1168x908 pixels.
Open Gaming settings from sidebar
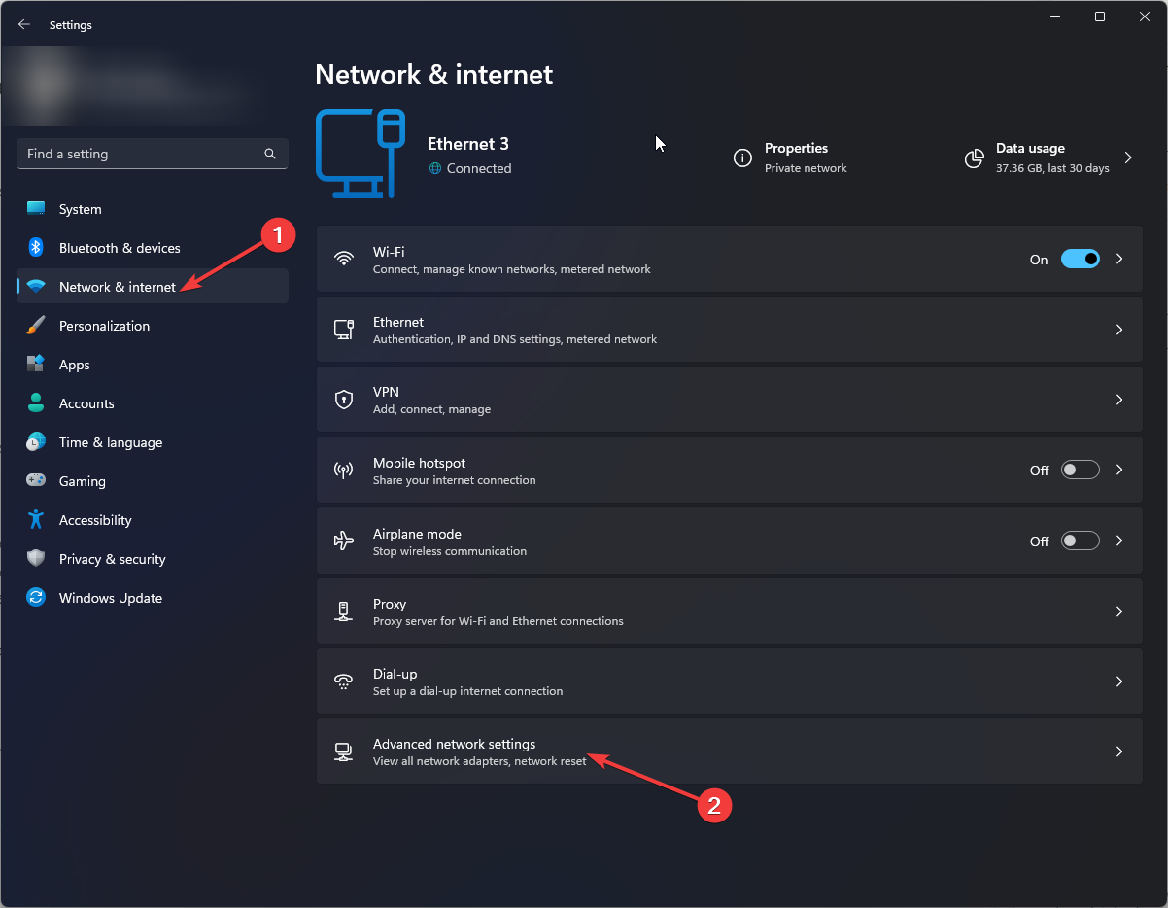point(82,481)
